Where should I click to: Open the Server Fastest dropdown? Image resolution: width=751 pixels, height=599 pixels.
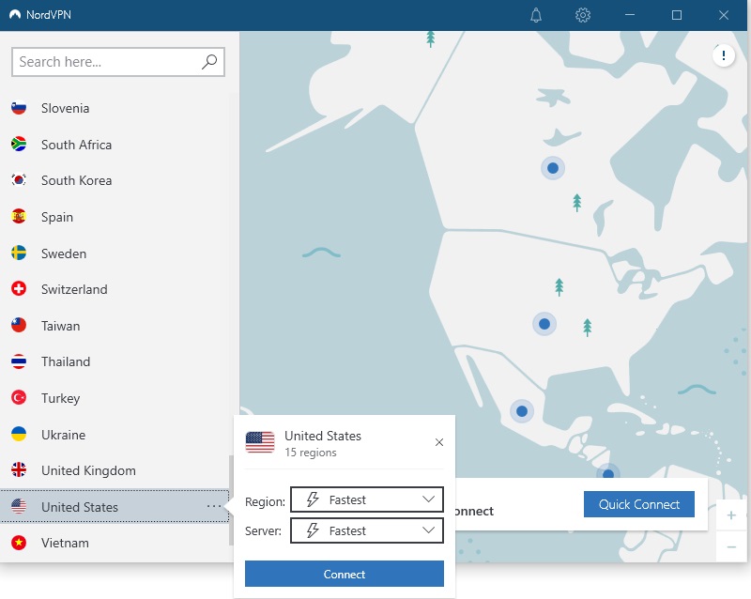pyautogui.click(x=367, y=530)
